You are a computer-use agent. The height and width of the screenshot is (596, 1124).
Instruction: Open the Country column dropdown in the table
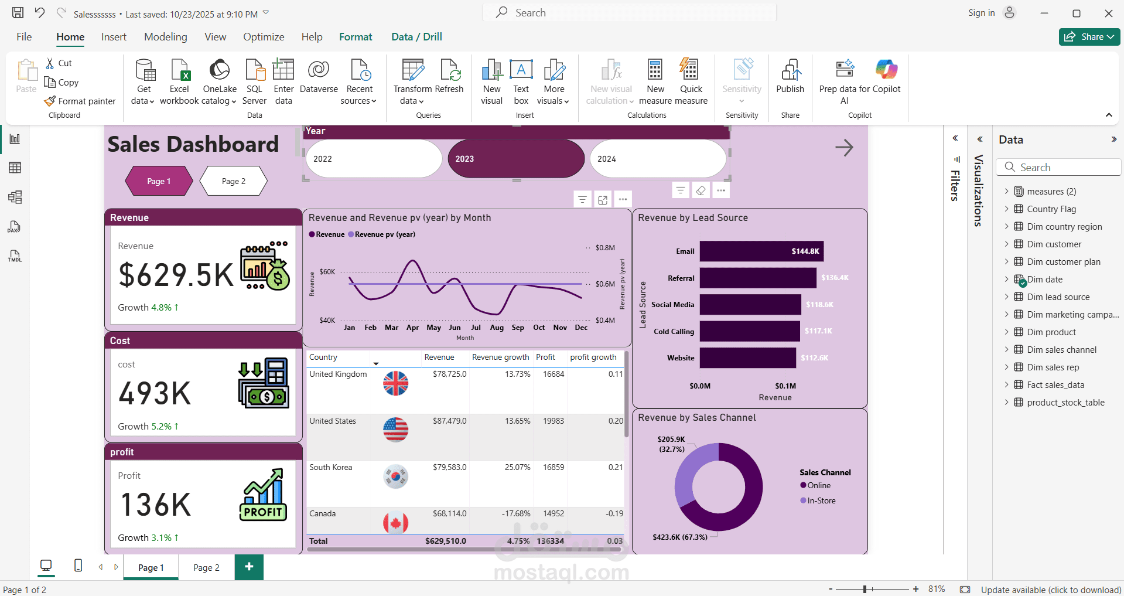tap(376, 362)
